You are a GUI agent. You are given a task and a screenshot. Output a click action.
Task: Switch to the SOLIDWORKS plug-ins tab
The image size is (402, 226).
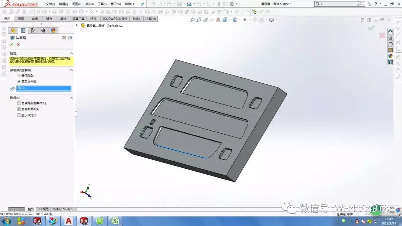coord(115,19)
